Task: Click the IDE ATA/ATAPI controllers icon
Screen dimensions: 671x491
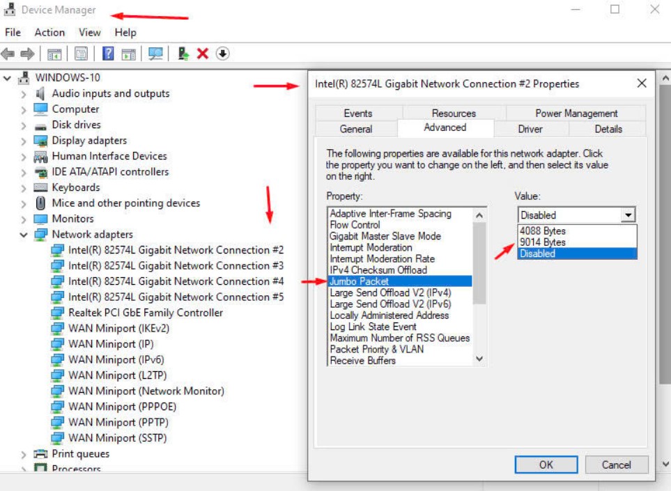Action: click(x=41, y=172)
